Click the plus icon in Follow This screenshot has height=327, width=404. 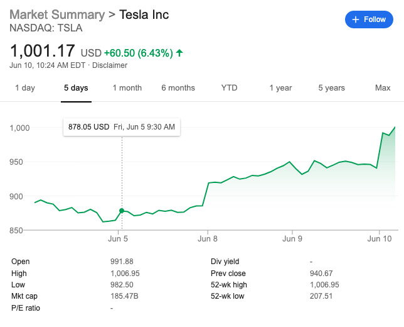(x=356, y=19)
